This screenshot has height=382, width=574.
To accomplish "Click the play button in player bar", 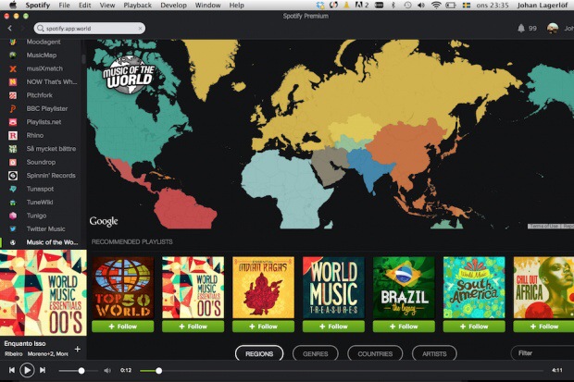I will pyautogui.click(x=27, y=370).
